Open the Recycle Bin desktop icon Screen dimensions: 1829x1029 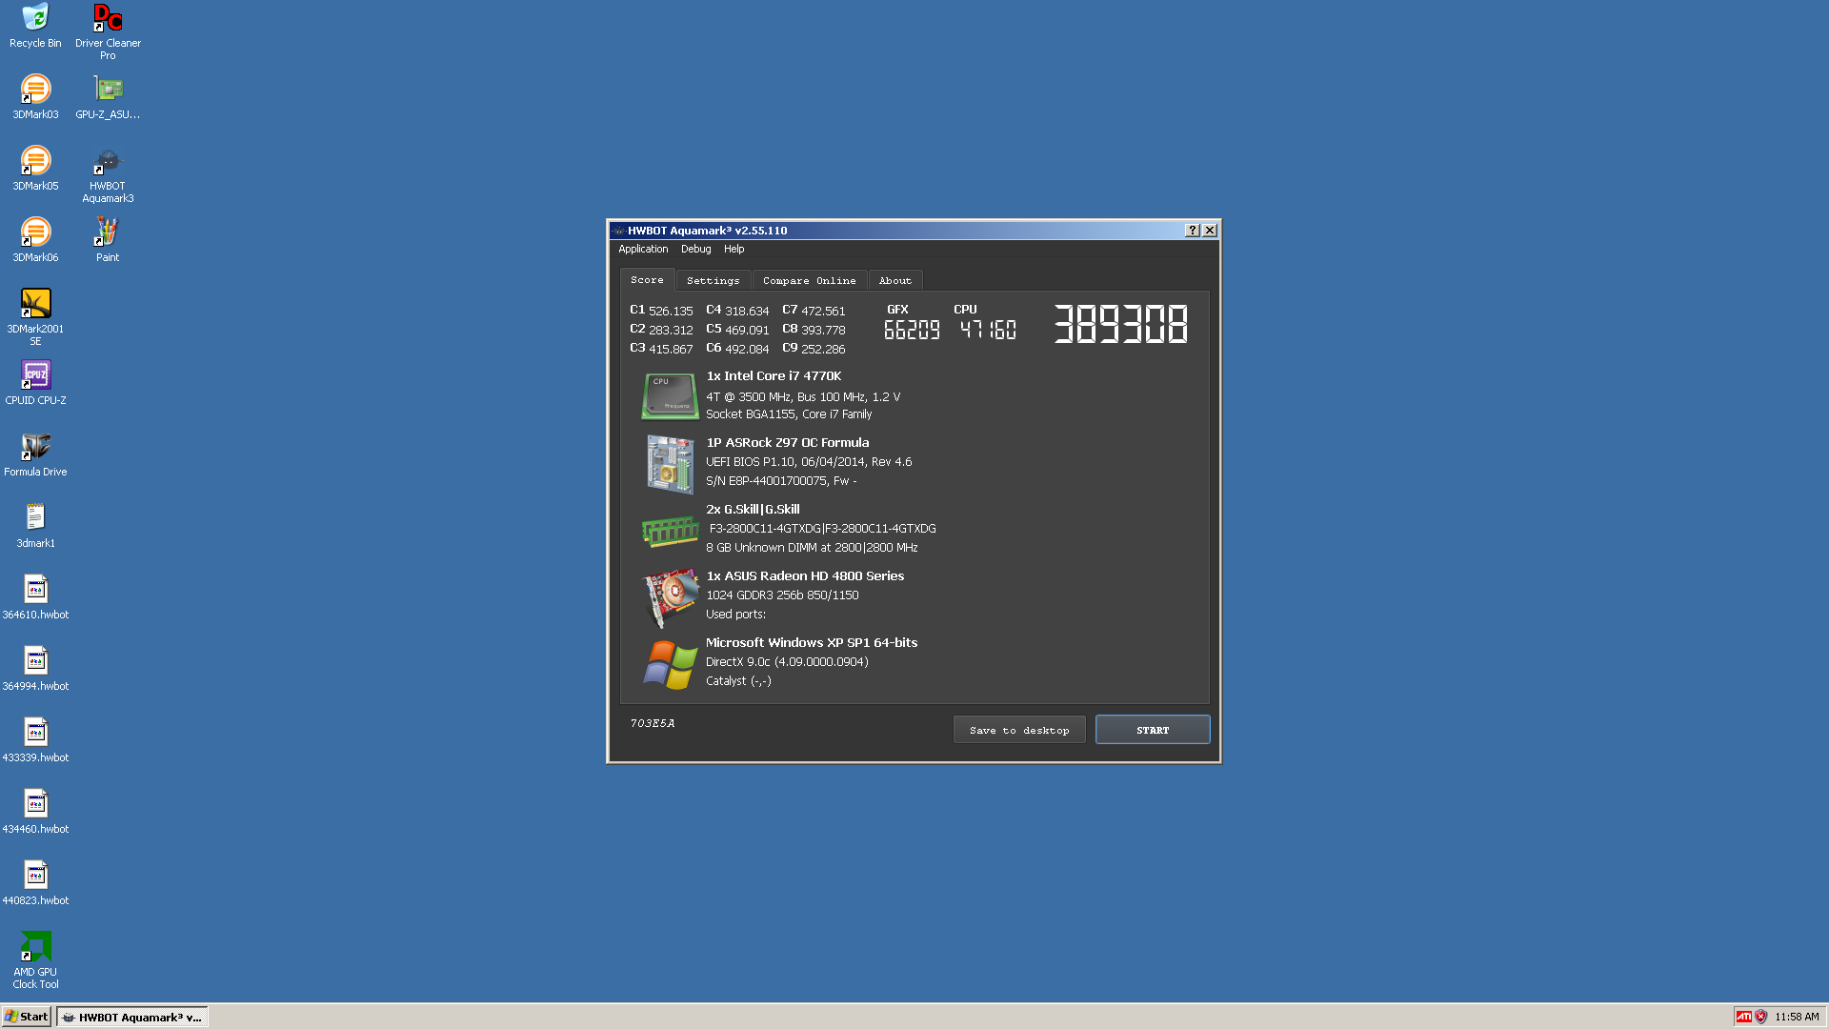click(x=35, y=26)
